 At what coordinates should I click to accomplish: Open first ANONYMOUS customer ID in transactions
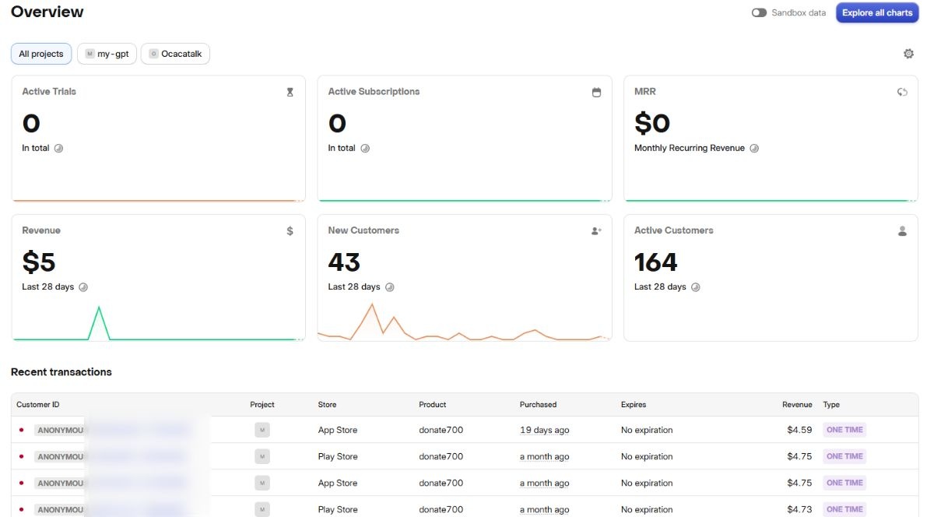(x=61, y=430)
